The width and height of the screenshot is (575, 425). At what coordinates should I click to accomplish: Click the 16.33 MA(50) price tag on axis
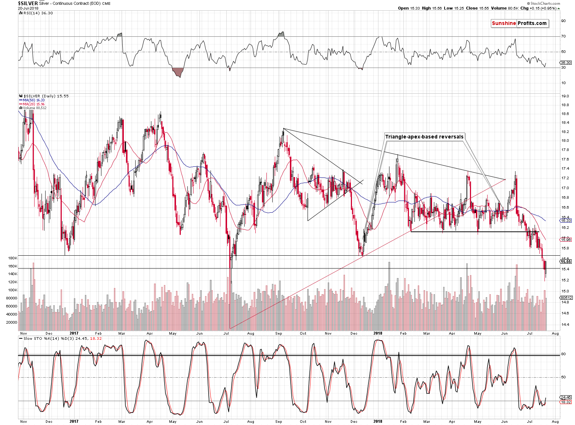566,221
